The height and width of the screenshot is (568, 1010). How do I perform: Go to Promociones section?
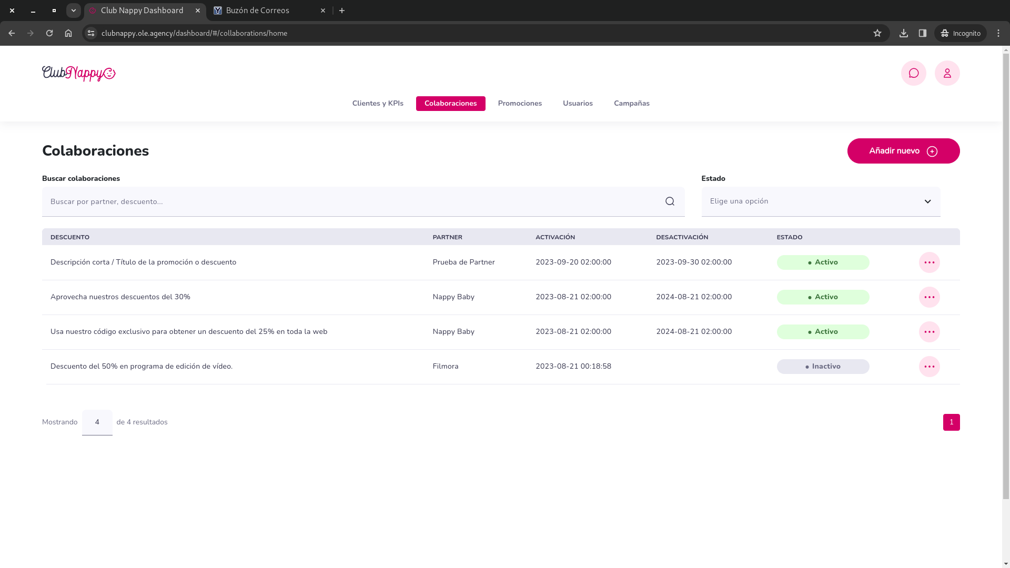coord(519,104)
